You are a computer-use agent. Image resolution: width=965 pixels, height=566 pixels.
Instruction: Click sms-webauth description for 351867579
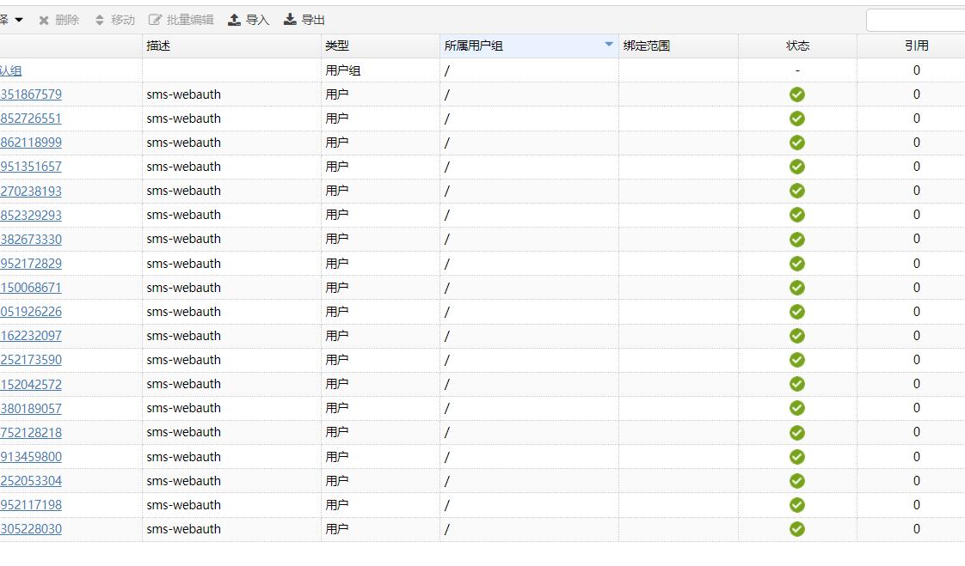(183, 94)
